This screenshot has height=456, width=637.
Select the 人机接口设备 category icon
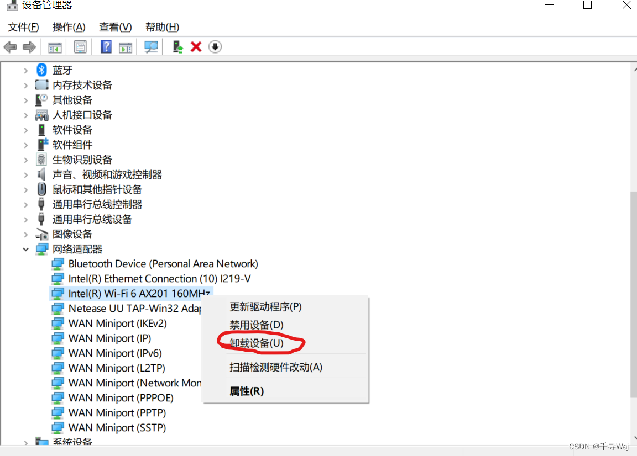41,115
